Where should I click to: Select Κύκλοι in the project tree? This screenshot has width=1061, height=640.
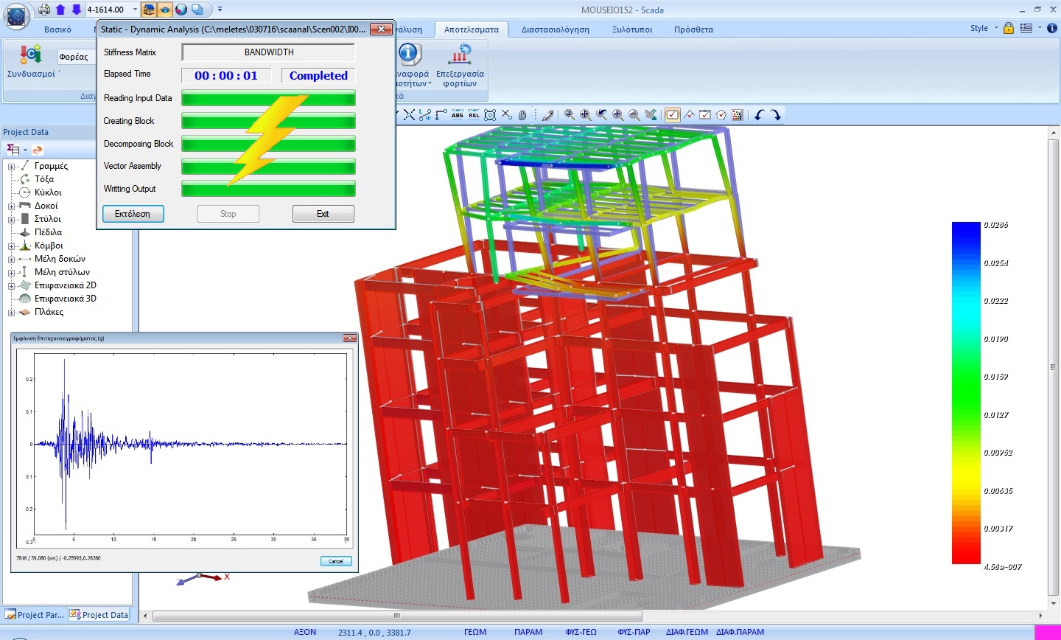48,192
